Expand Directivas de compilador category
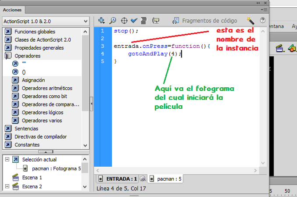The image size is (297, 197). coord(36,136)
